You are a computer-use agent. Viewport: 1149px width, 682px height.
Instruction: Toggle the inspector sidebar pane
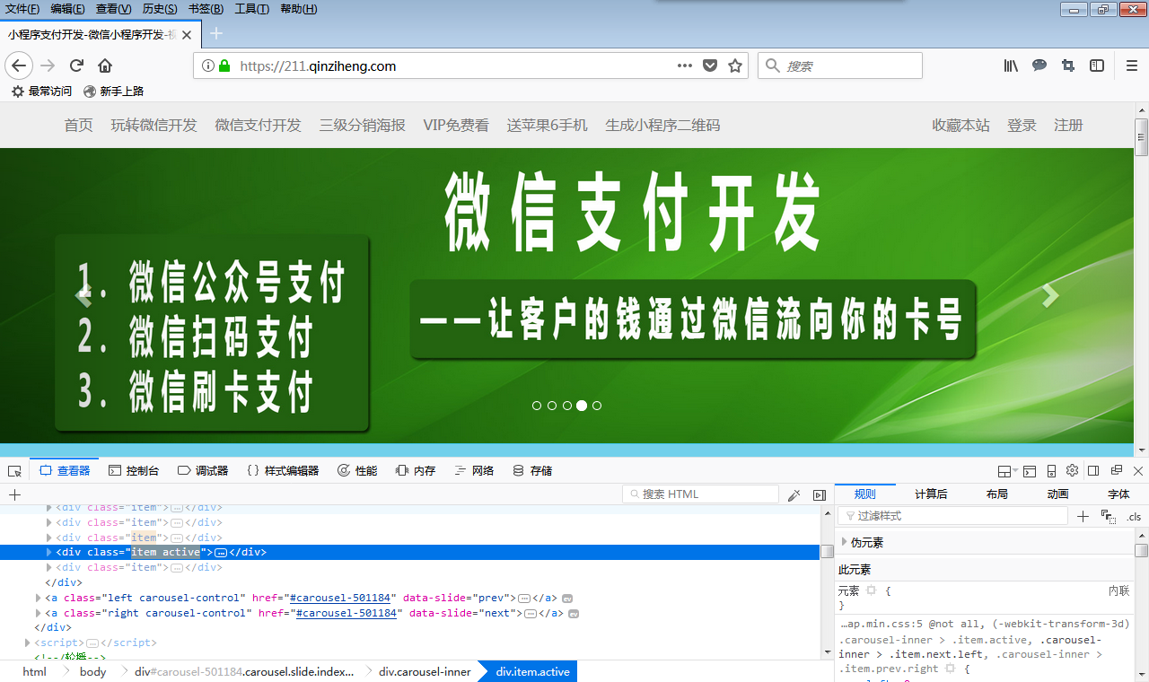(819, 494)
